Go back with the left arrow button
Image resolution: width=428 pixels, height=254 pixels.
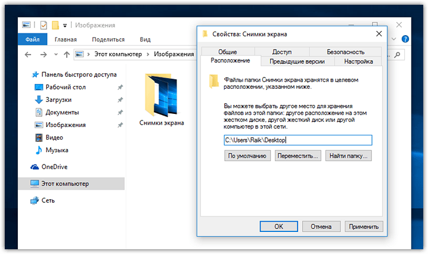point(28,54)
